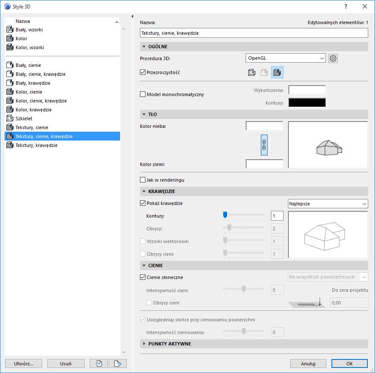Click the Anuluj button
This screenshot has width=375, height=373.
(308, 363)
